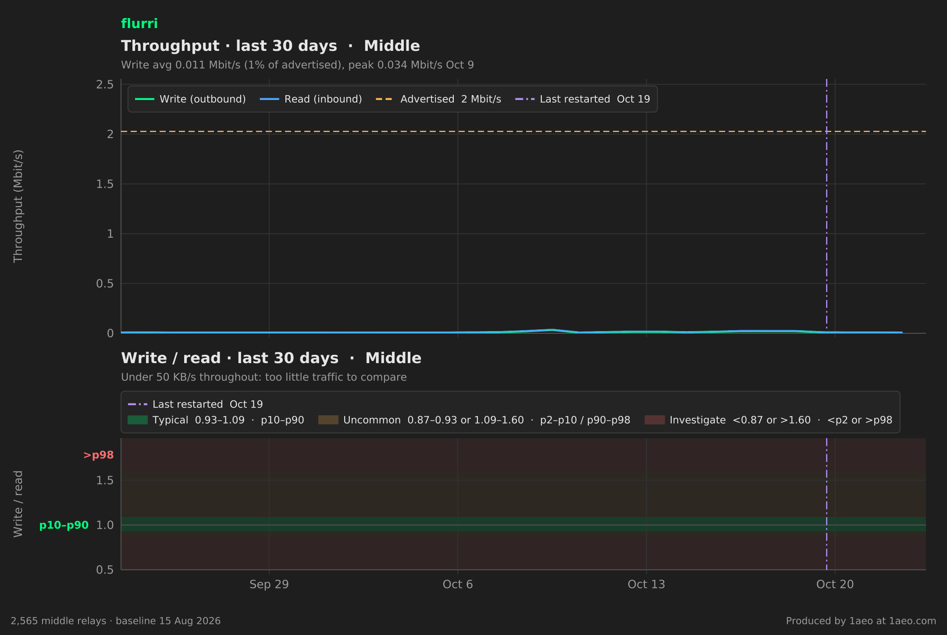This screenshot has height=635, width=947.
Task: Click the purple restart marker in write/read chart
Action: tap(826, 504)
